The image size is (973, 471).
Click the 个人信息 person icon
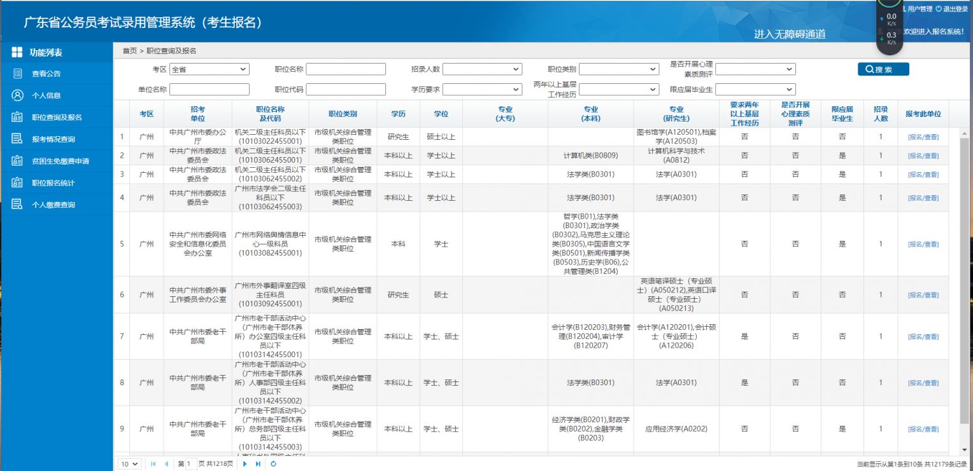point(17,95)
